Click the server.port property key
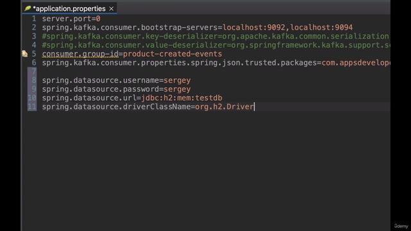This screenshot has height=231, width=411. [67, 19]
